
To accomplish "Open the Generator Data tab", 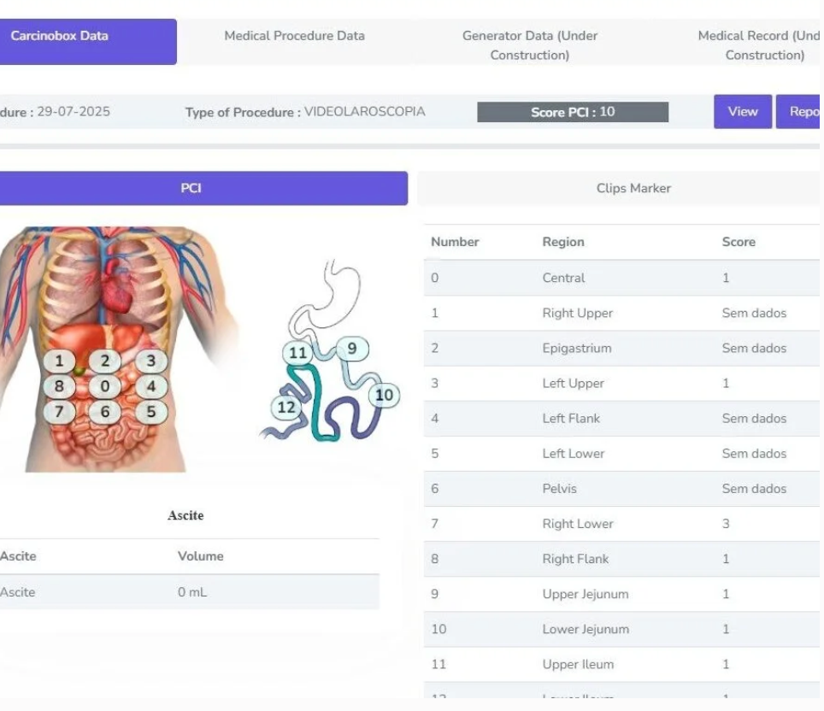I will 529,45.
